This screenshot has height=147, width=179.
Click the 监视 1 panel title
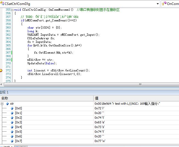tap(4, 92)
